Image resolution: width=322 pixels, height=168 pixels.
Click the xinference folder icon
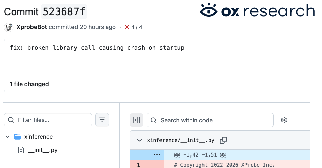tap(18, 137)
